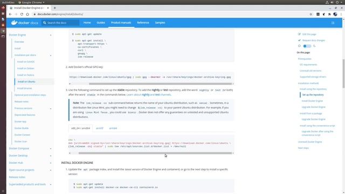The width and height of the screenshot is (345, 194).
Task: Open Deprecated features in sidebar
Action: 25,115
